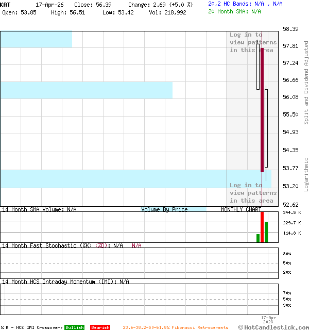Click the lower 'Log in to view patterns' notice
Viewport: 309px width, 330px height.
(253, 193)
